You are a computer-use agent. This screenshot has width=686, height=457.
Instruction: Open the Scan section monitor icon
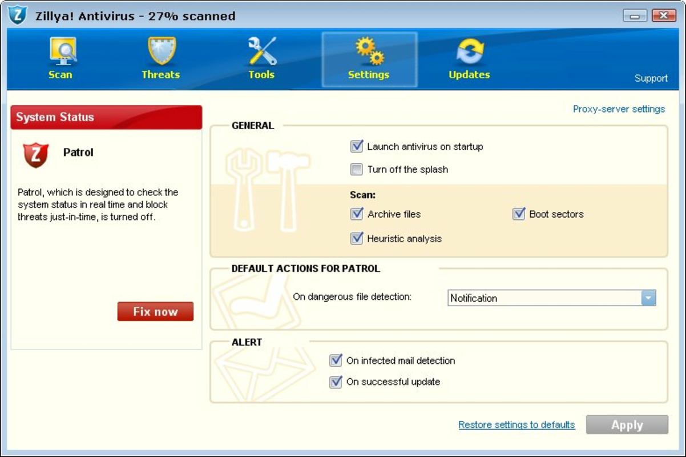click(x=62, y=51)
